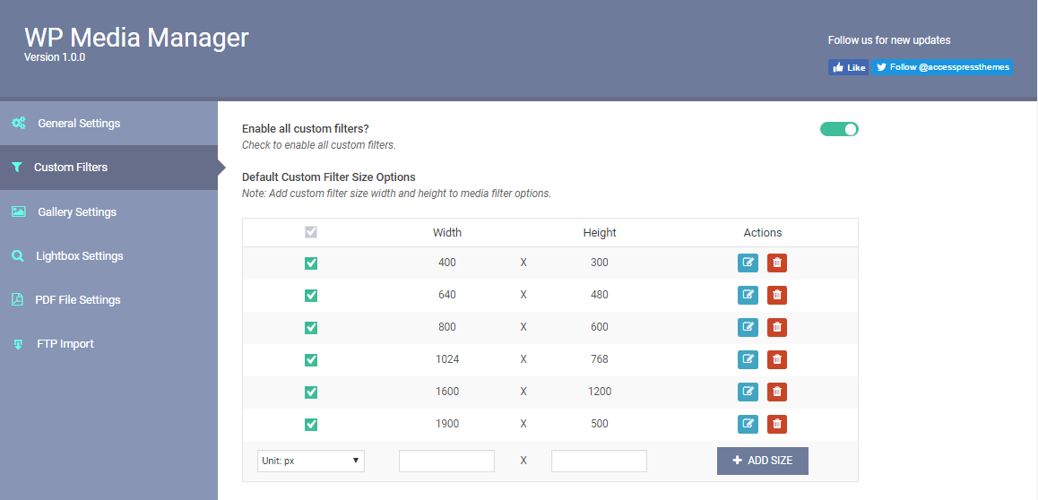Click the ADD SIZE button
This screenshot has width=1038, height=500.
tap(762, 461)
